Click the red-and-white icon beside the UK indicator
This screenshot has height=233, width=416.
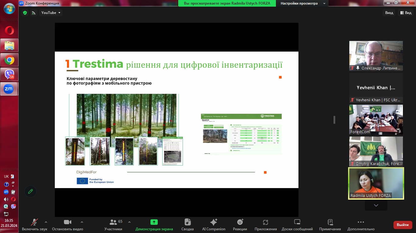pos(12,177)
